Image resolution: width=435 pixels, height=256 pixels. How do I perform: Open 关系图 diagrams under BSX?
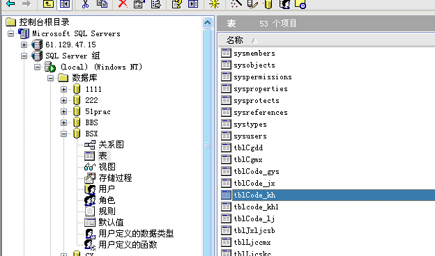pos(112,145)
